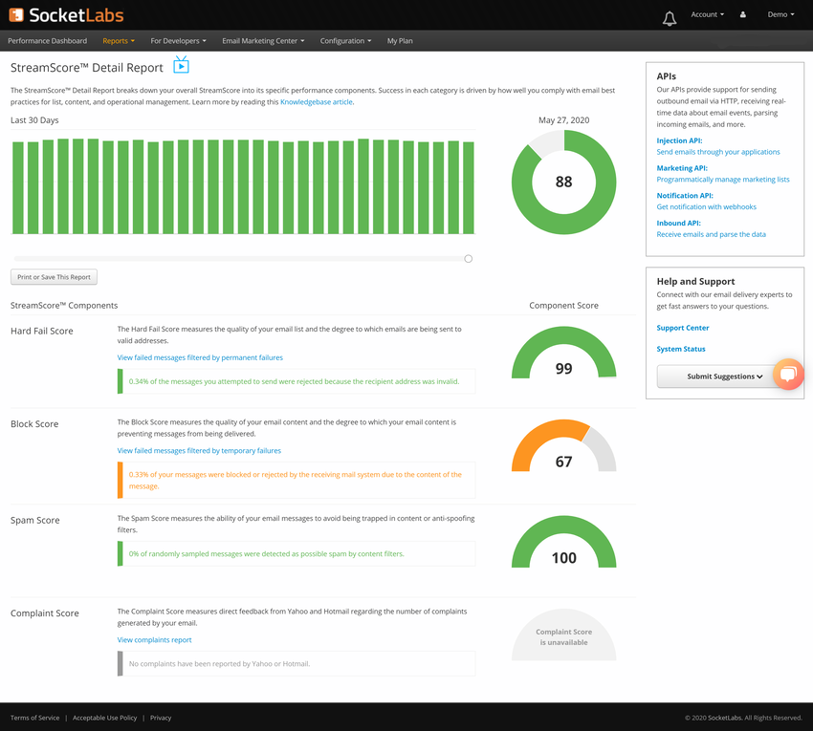Click the user profile icon
This screenshot has width=813, height=731.
point(743,14)
